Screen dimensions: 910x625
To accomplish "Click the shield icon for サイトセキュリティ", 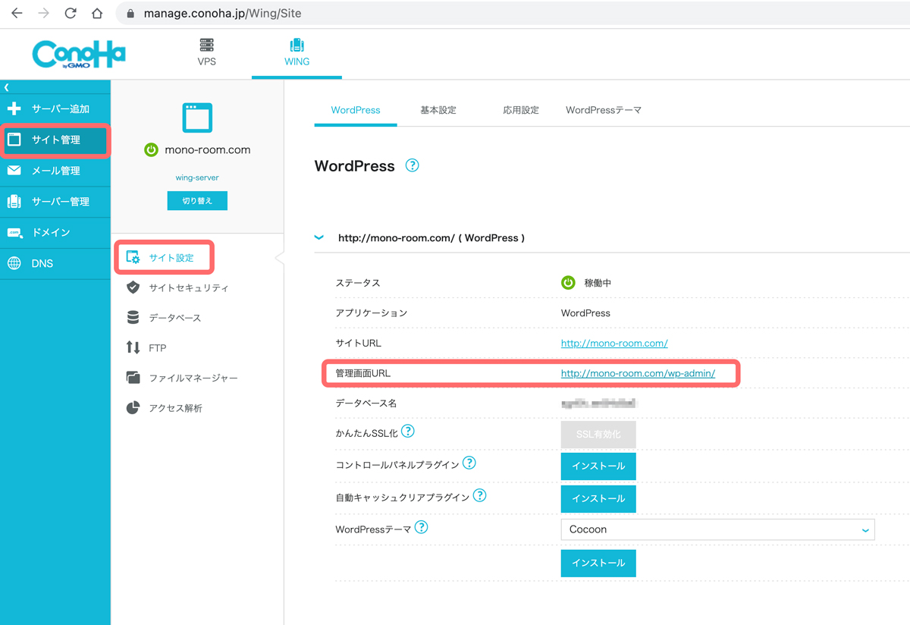I will click(x=133, y=287).
